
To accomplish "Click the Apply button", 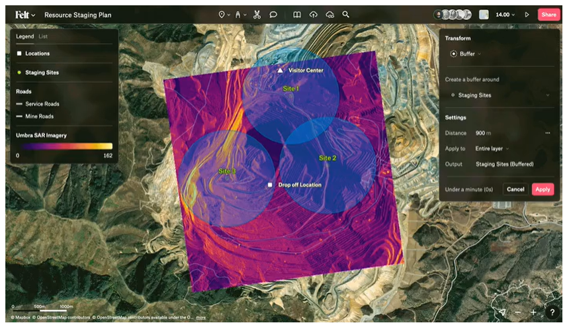I will [543, 189].
